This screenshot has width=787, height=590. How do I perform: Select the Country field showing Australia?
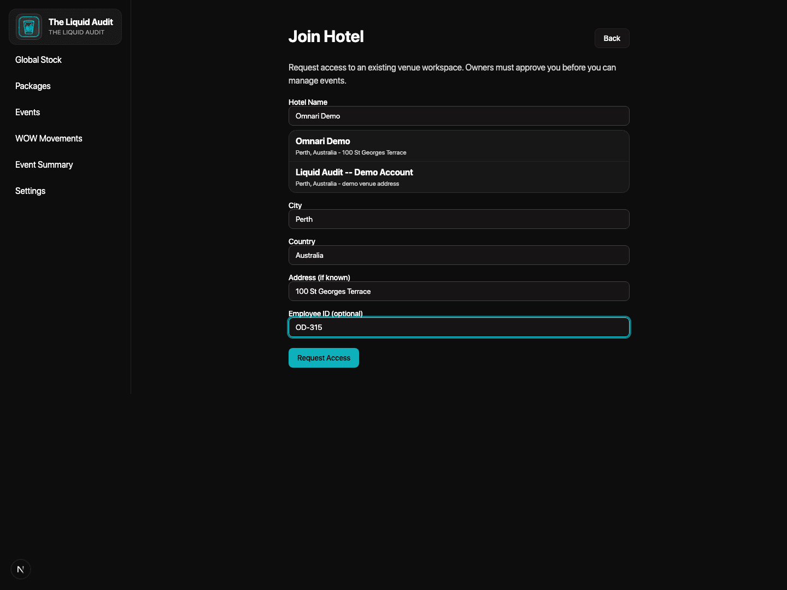[459, 255]
